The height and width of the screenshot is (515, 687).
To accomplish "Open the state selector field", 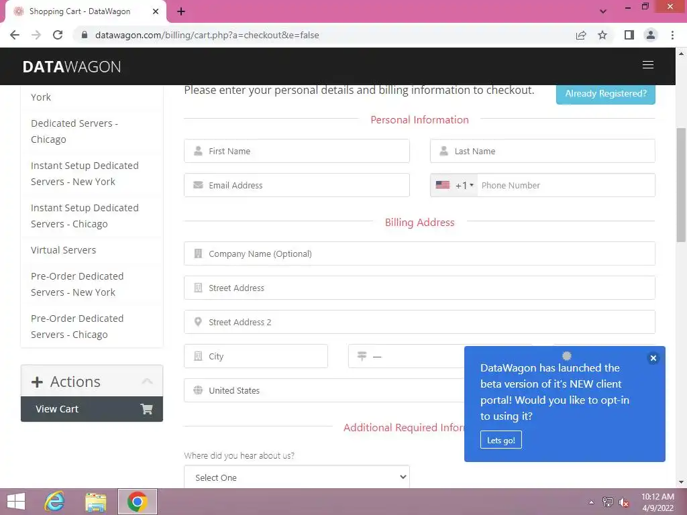I will tap(406, 356).
